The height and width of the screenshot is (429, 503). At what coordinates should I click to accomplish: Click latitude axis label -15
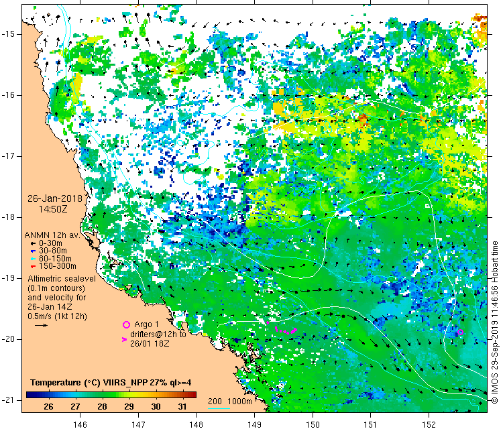point(7,34)
